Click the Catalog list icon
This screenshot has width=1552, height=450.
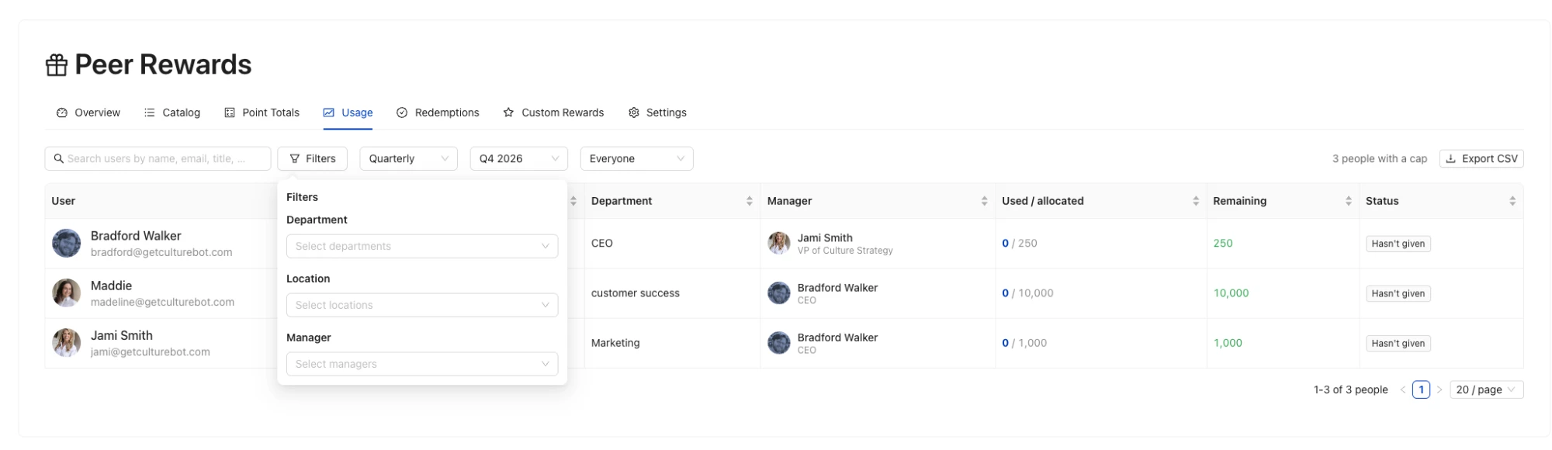[150, 112]
